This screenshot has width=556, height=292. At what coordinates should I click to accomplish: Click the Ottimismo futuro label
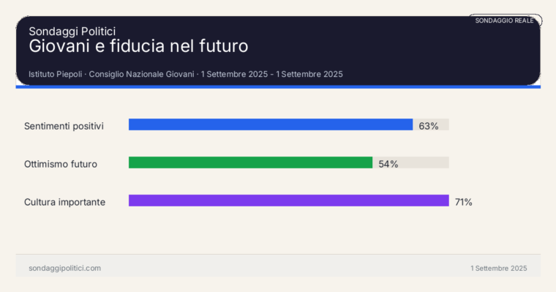pyautogui.click(x=61, y=164)
